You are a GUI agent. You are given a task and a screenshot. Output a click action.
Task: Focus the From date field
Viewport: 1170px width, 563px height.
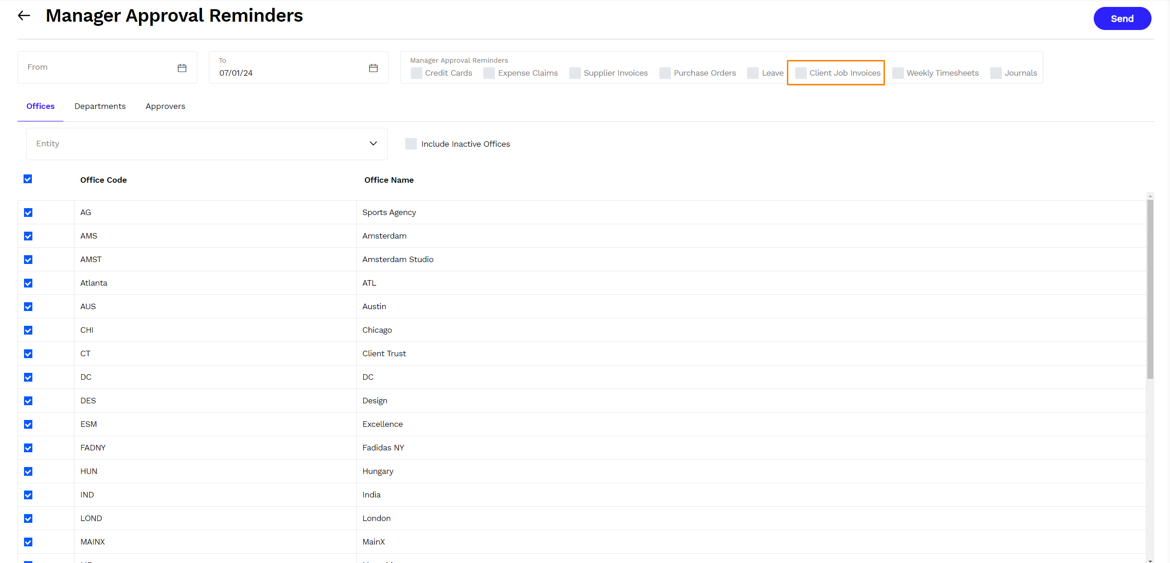click(x=107, y=67)
